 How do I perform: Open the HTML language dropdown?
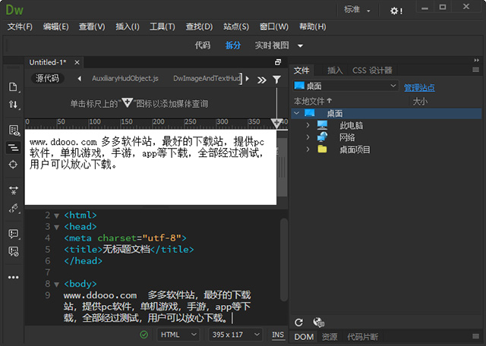click(x=178, y=335)
